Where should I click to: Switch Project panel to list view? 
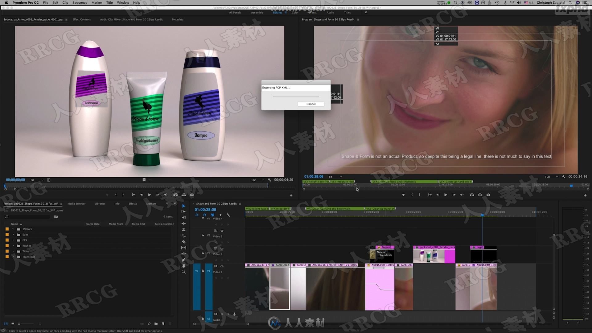pos(6,324)
